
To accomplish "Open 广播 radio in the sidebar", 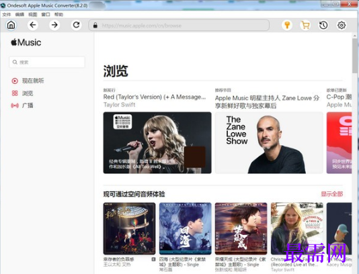I will coord(22,105).
